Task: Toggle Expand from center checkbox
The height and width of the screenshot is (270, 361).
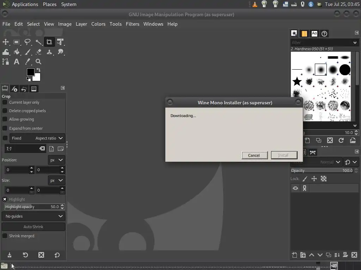Action: 5,128
